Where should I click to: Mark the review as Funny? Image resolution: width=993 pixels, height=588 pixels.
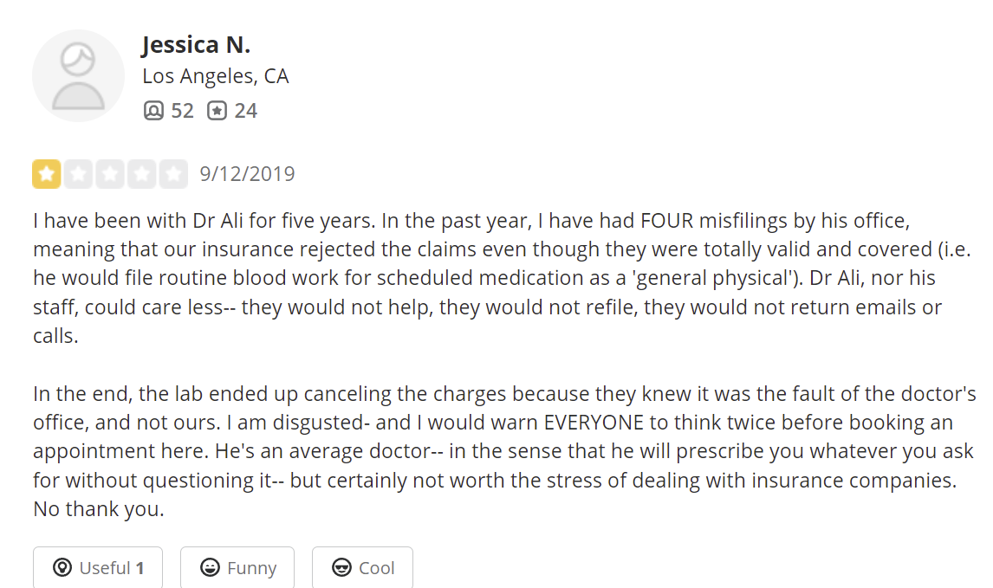pos(237,568)
